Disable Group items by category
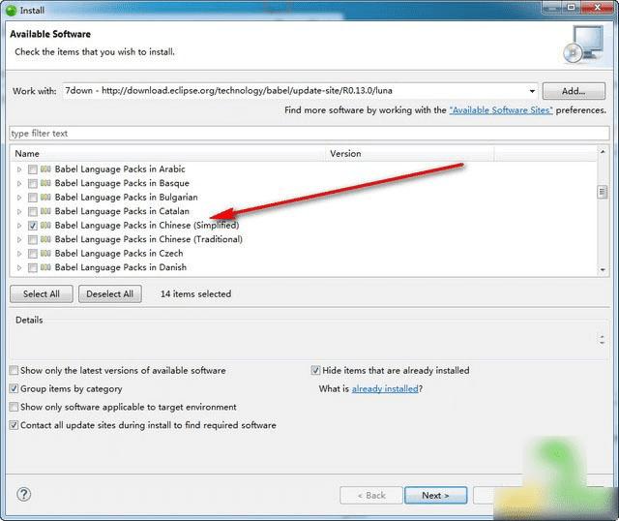Image resolution: width=619 pixels, height=521 pixels. (x=14, y=388)
